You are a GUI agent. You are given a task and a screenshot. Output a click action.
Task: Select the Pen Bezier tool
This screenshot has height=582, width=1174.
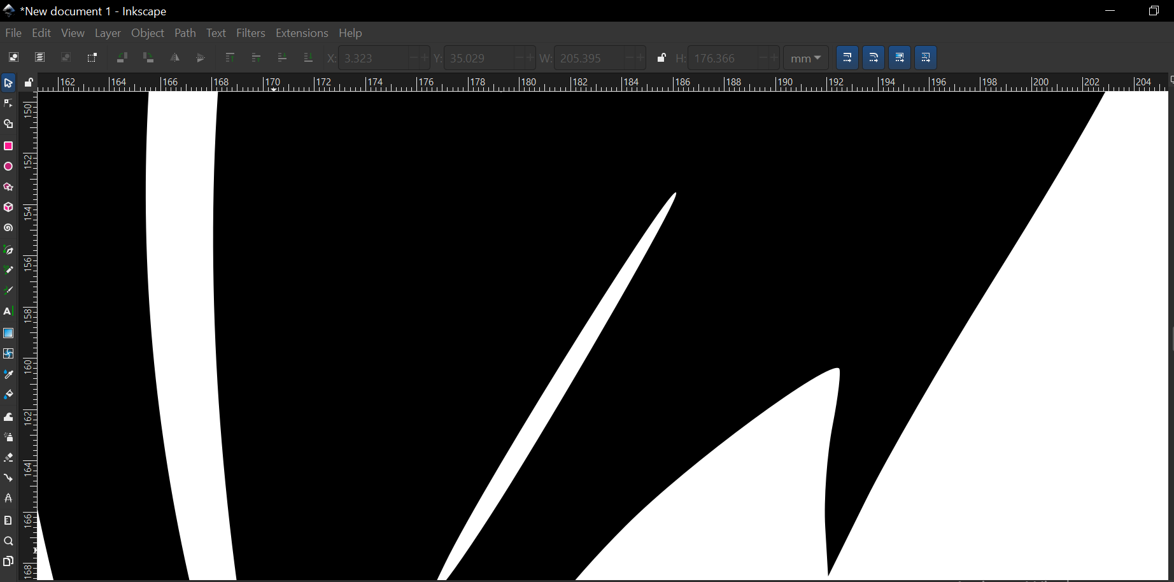pos(8,250)
